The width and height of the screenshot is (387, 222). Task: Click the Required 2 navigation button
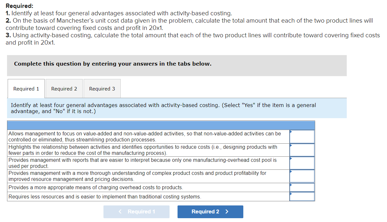pos(210,211)
